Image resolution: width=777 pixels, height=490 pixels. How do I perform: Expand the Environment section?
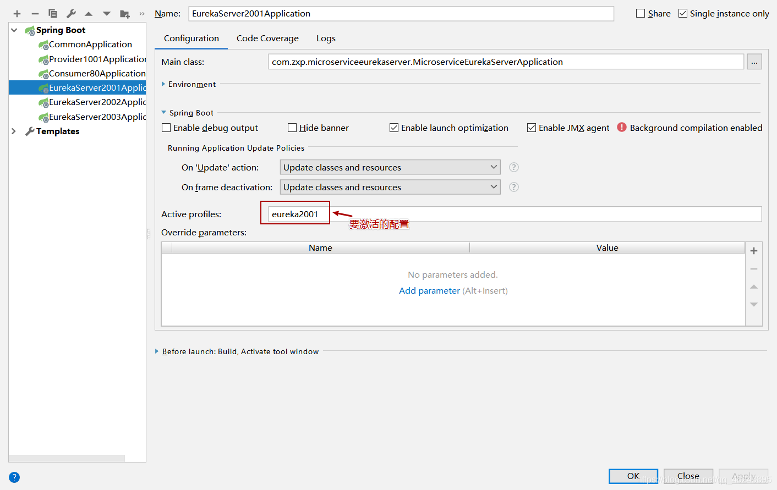(163, 84)
